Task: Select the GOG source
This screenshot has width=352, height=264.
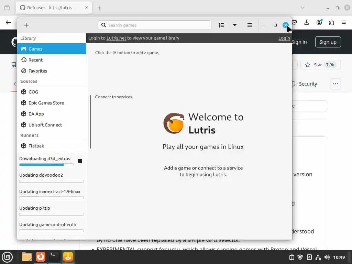Action: [52, 92]
